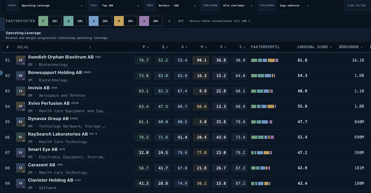Image resolution: width=371 pixels, height=193 pixels.
Task: Click the P score 79.3 for RaySearch
Action: 143,137
